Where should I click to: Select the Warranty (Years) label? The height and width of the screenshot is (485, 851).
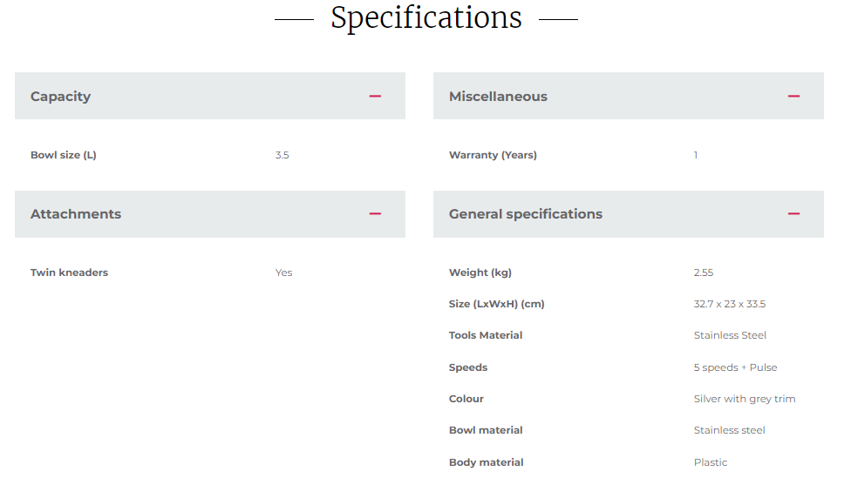(493, 155)
